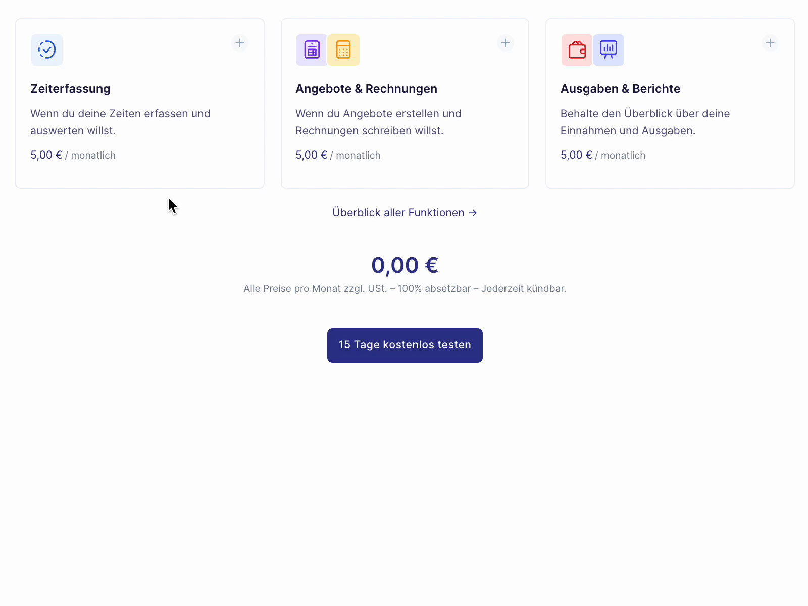Screen dimensions: 808x606
Task: Open the Überblick aller Funktionen link
Action: point(405,213)
